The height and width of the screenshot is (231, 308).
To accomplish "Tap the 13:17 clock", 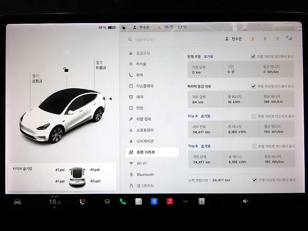I will tap(168, 27).
